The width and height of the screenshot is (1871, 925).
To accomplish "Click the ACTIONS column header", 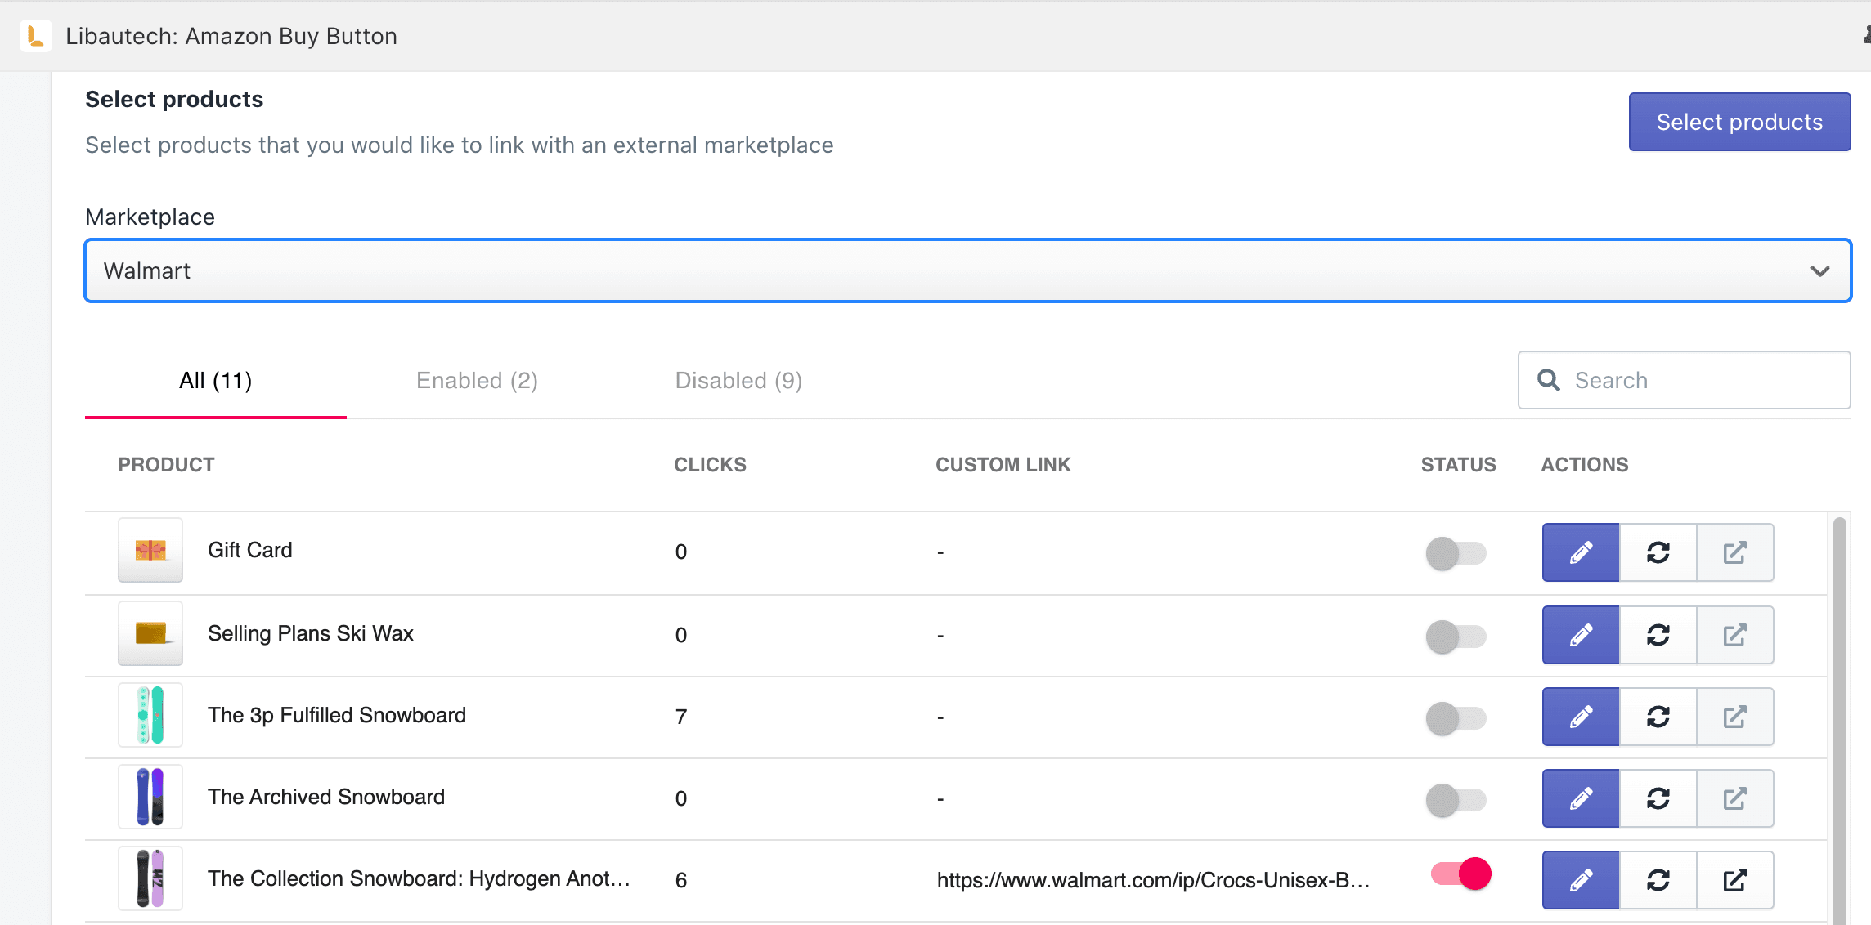I will click(1585, 465).
